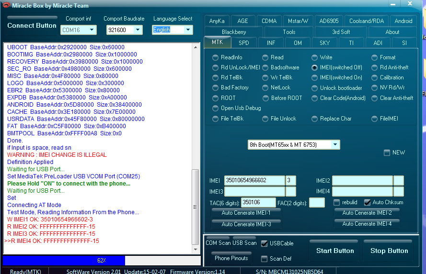Click the log scroll down arrow
The height and width of the screenshot is (274, 426).
(x=196, y=249)
